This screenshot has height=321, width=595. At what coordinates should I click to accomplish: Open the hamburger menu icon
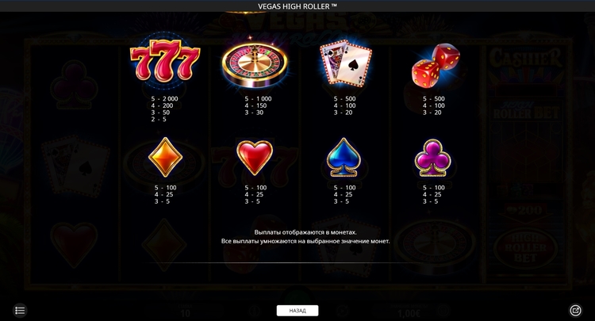pos(20,311)
